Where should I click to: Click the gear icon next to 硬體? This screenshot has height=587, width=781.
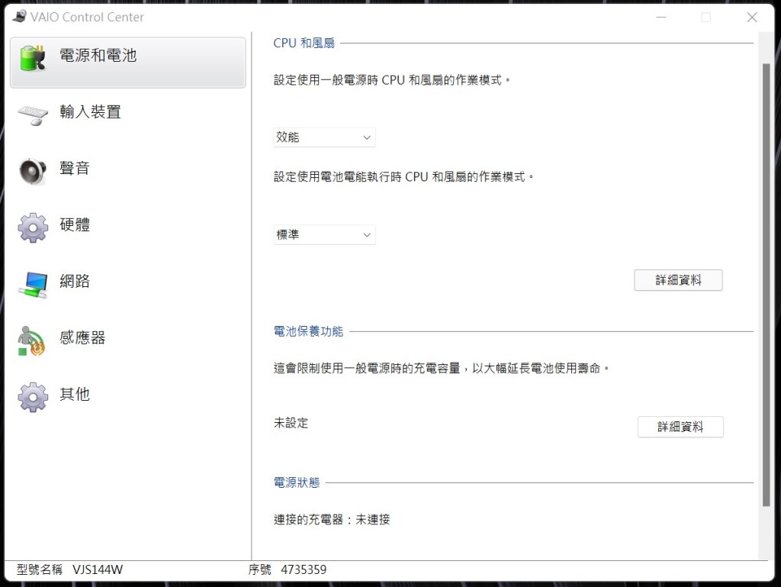pyautogui.click(x=33, y=227)
